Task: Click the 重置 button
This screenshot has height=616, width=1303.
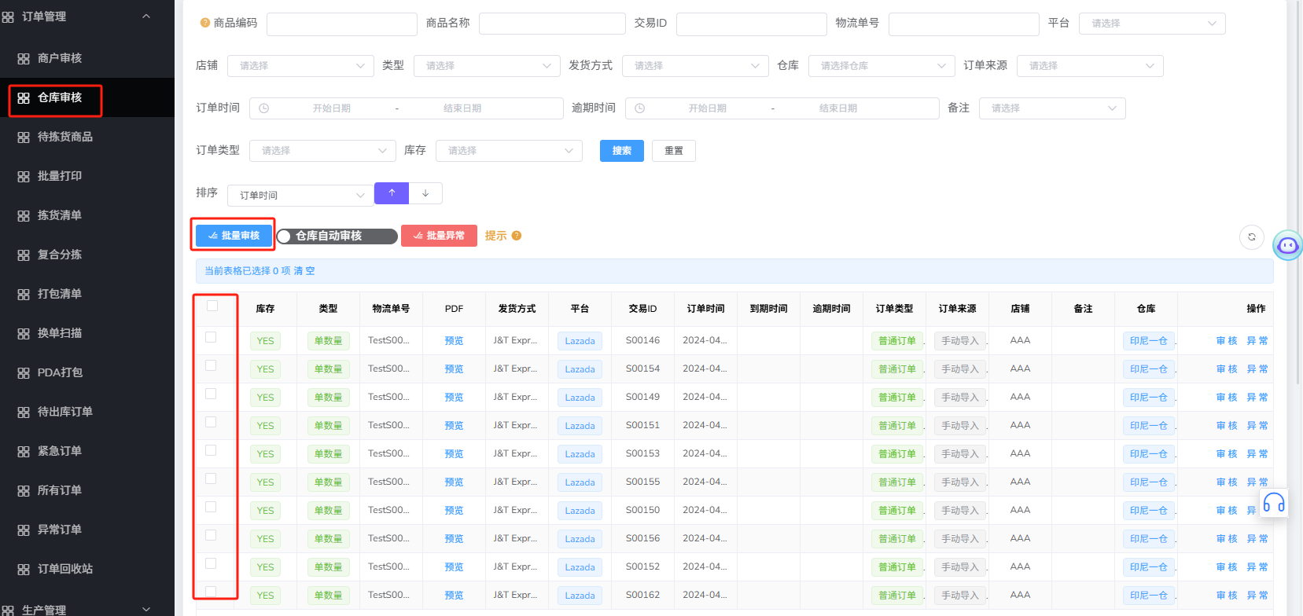Action: [674, 151]
